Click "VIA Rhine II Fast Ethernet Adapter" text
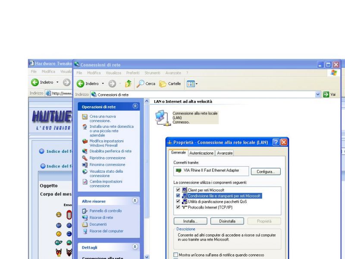 (x=211, y=170)
